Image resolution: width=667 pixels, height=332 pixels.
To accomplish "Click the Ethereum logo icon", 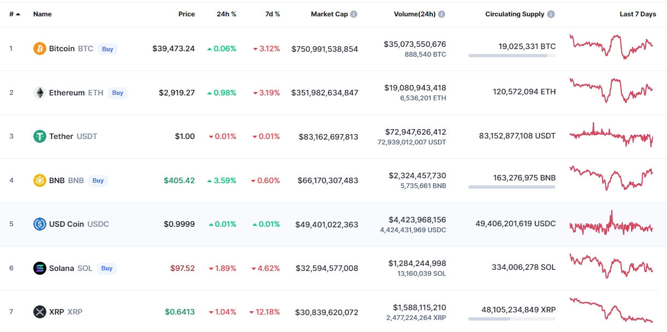I will [x=40, y=93].
